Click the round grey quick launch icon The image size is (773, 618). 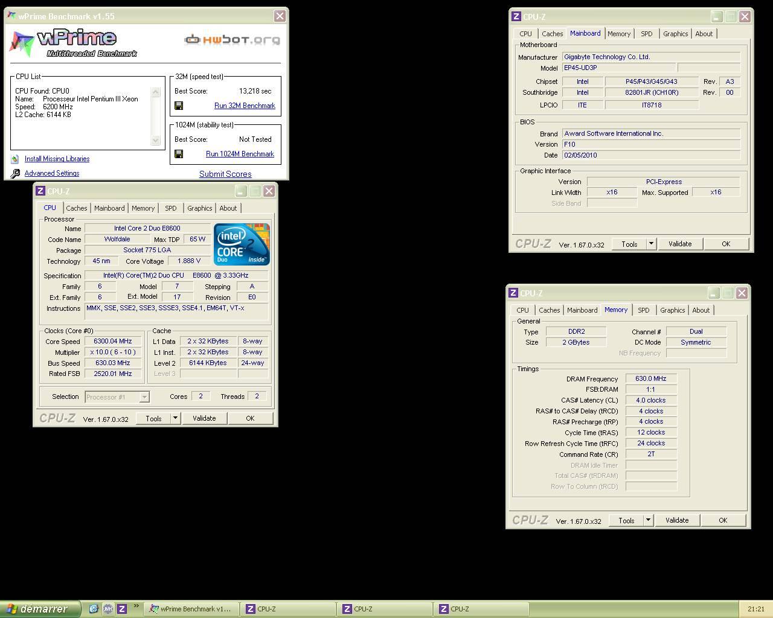[107, 609]
